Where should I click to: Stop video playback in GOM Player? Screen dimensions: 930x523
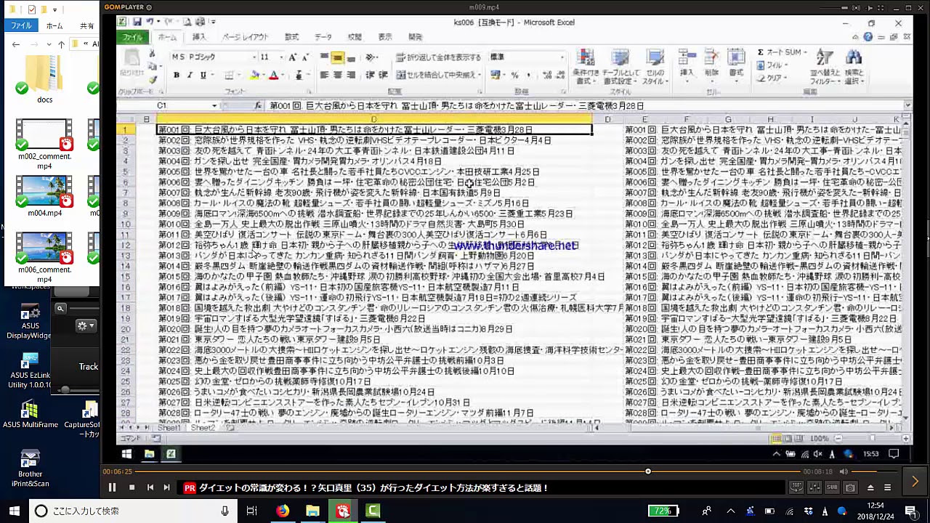132,487
